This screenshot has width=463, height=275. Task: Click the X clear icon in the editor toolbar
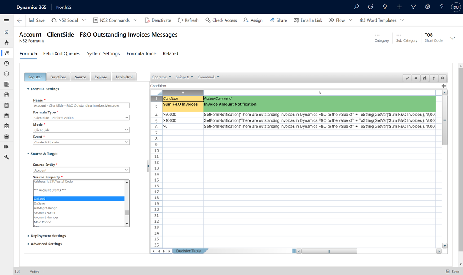tap(416, 78)
